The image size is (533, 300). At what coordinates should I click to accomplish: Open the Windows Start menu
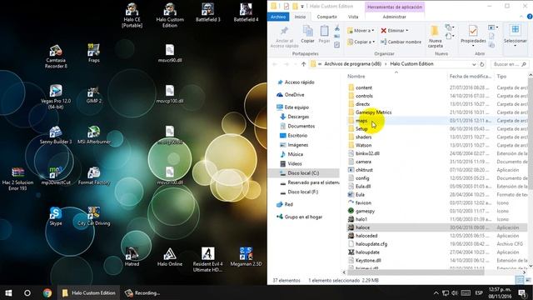8,292
